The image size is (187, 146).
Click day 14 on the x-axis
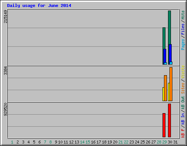(x=82, y=142)
